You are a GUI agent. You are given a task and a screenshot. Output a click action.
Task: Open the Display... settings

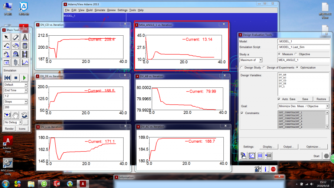click(268, 147)
